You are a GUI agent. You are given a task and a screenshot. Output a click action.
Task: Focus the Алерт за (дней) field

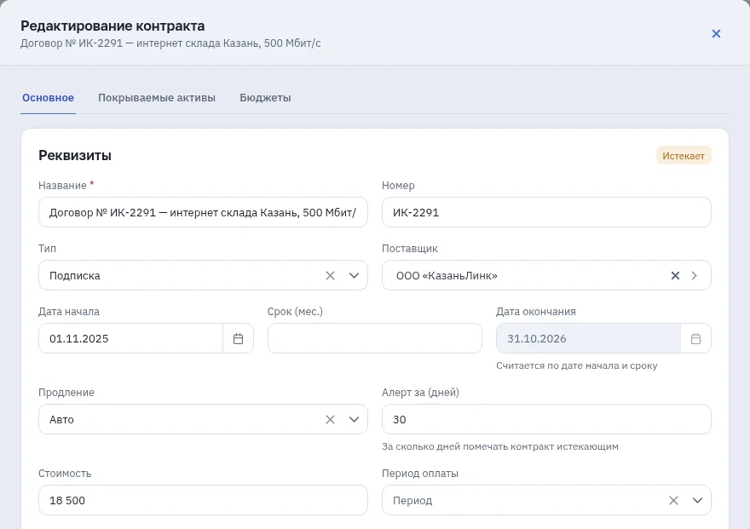pyautogui.click(x=546, y=419)
